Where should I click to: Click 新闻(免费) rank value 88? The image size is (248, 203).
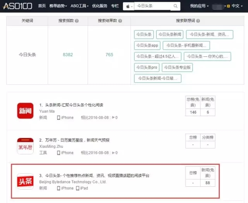208,183
